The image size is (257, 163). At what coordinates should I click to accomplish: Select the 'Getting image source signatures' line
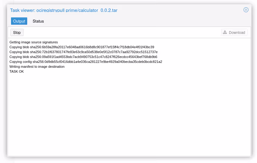pyautogui.click(x=34, y=42)
